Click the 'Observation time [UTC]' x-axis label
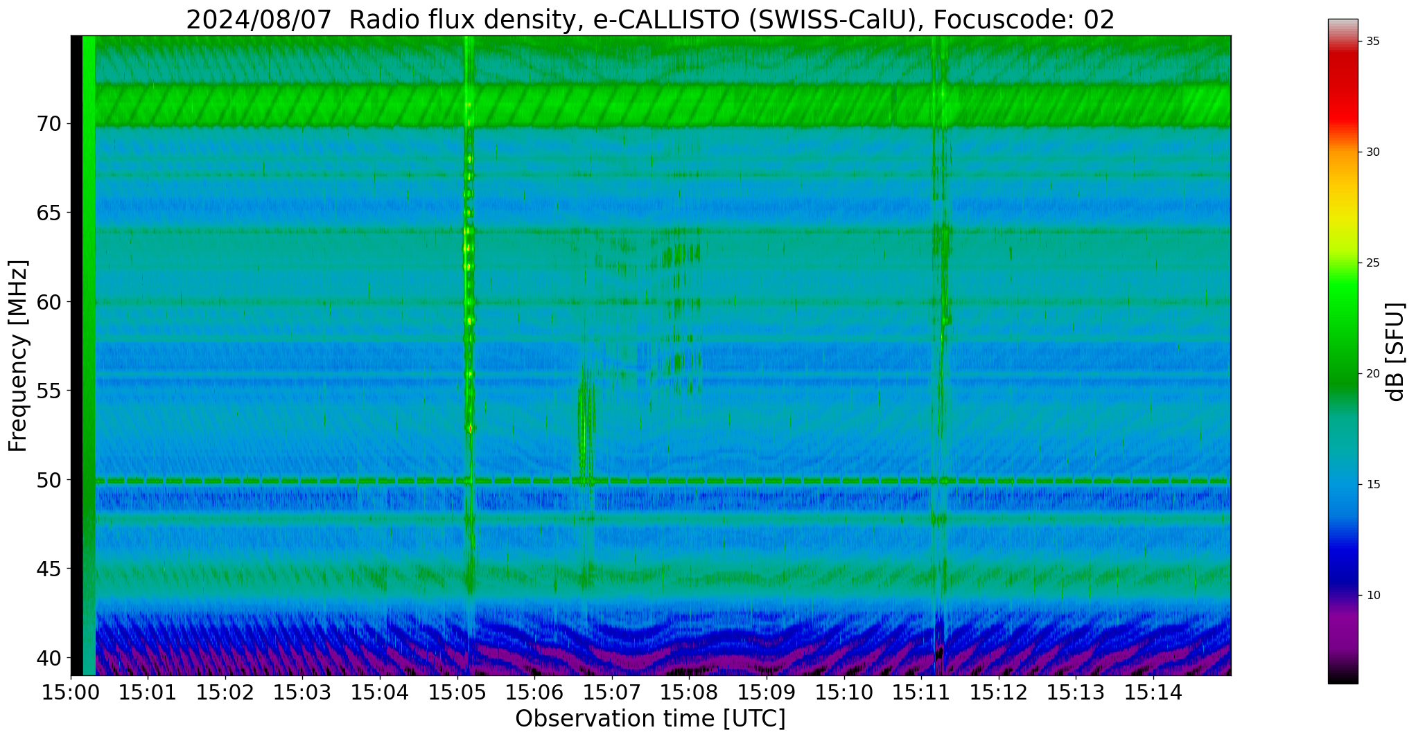 pos(650,719)
